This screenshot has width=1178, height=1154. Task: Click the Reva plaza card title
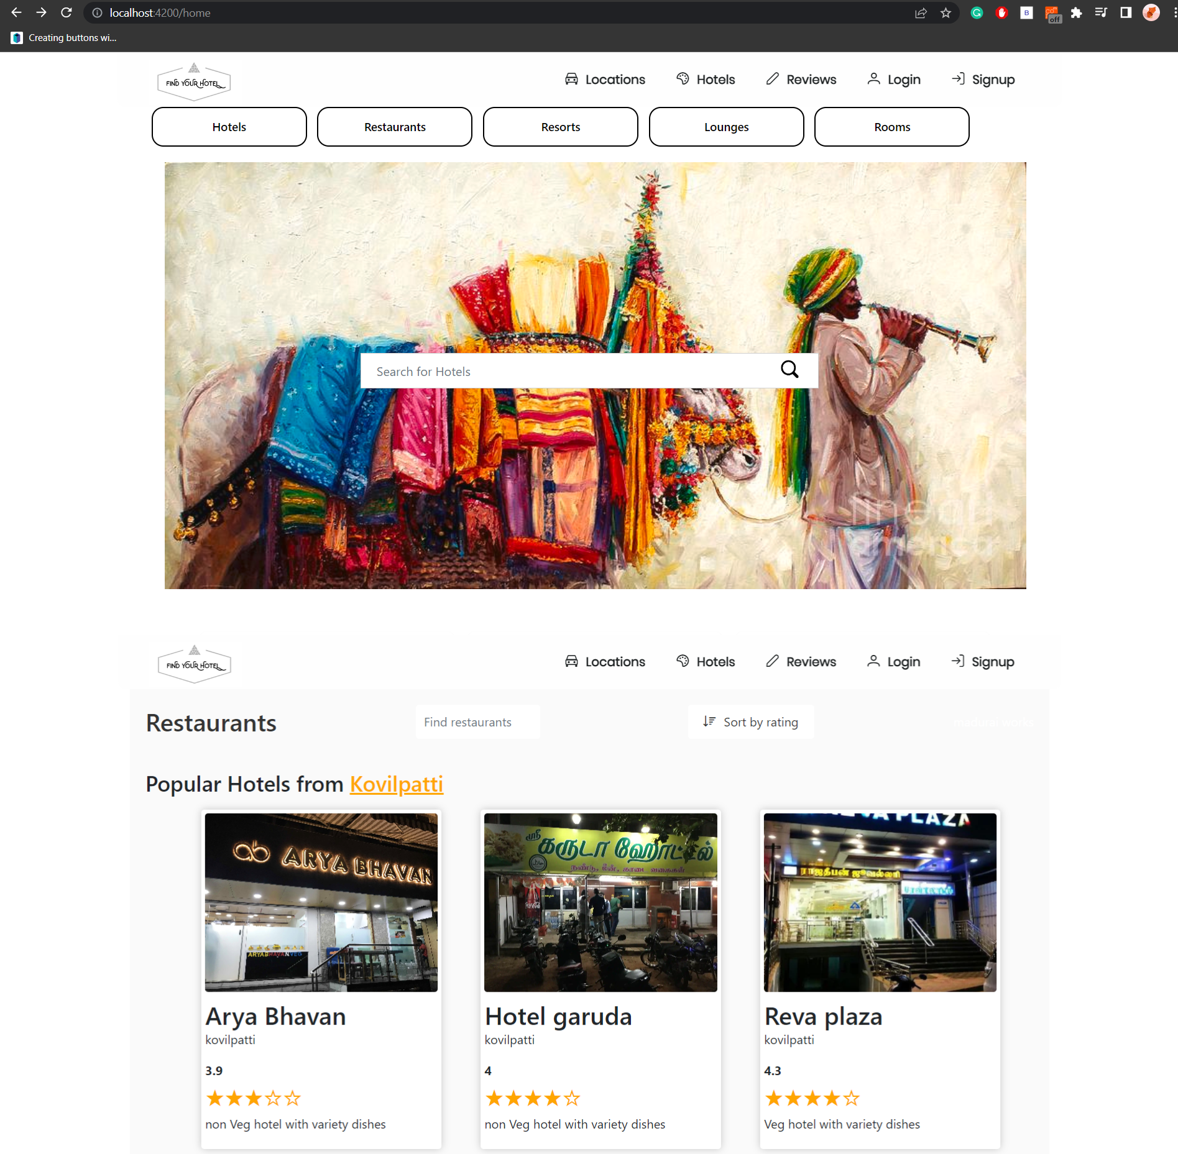coord(823,1017)
